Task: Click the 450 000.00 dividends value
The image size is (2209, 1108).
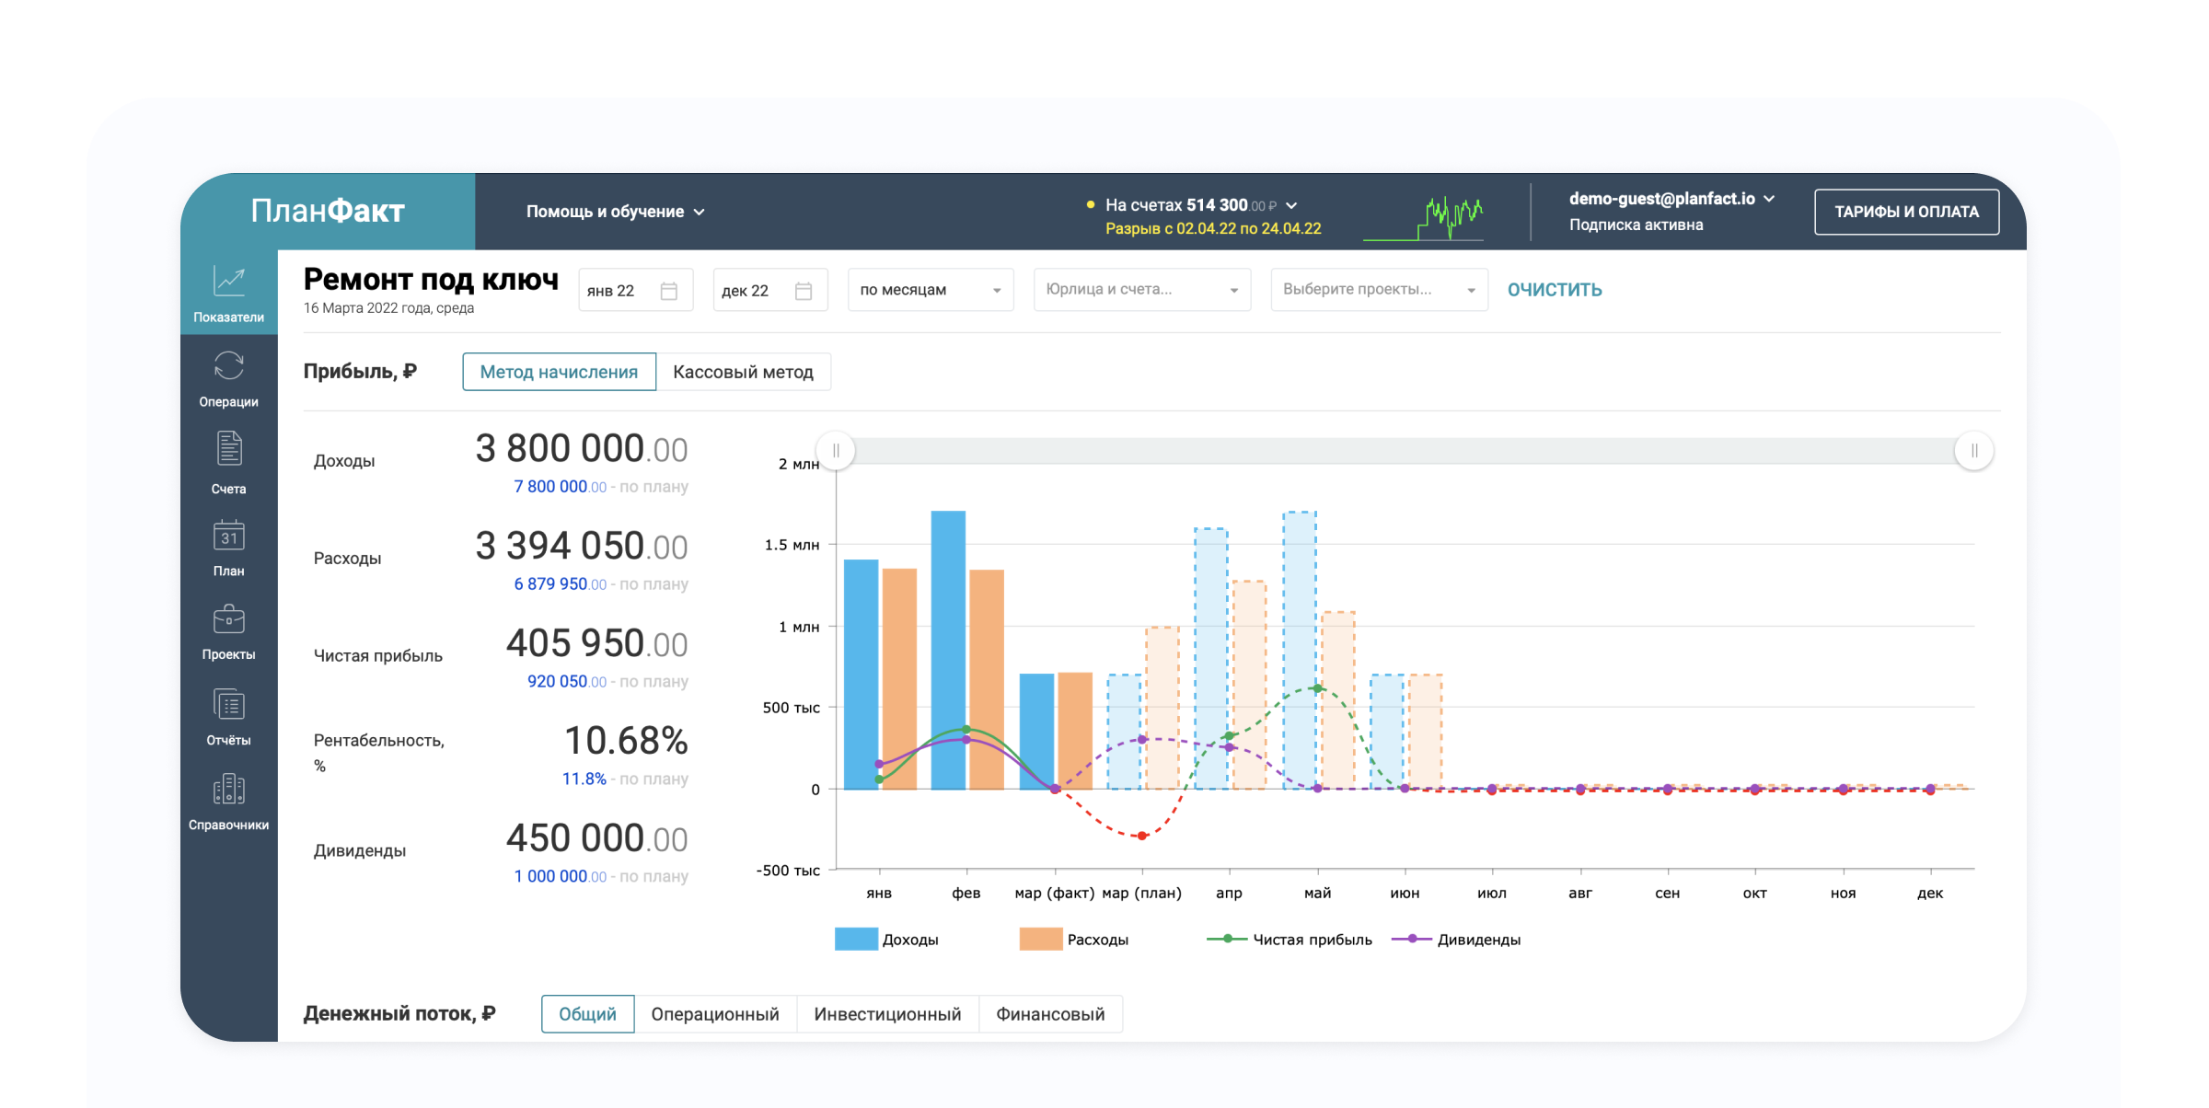Action: pyautogui.click(x=597, y=839)
